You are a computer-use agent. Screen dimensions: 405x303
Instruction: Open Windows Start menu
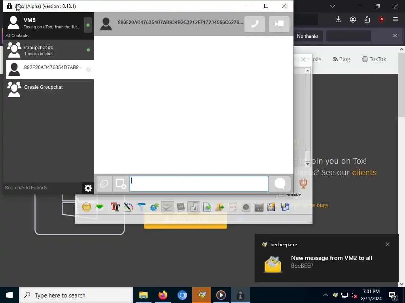pyautogui.click(x=9, y=295)
